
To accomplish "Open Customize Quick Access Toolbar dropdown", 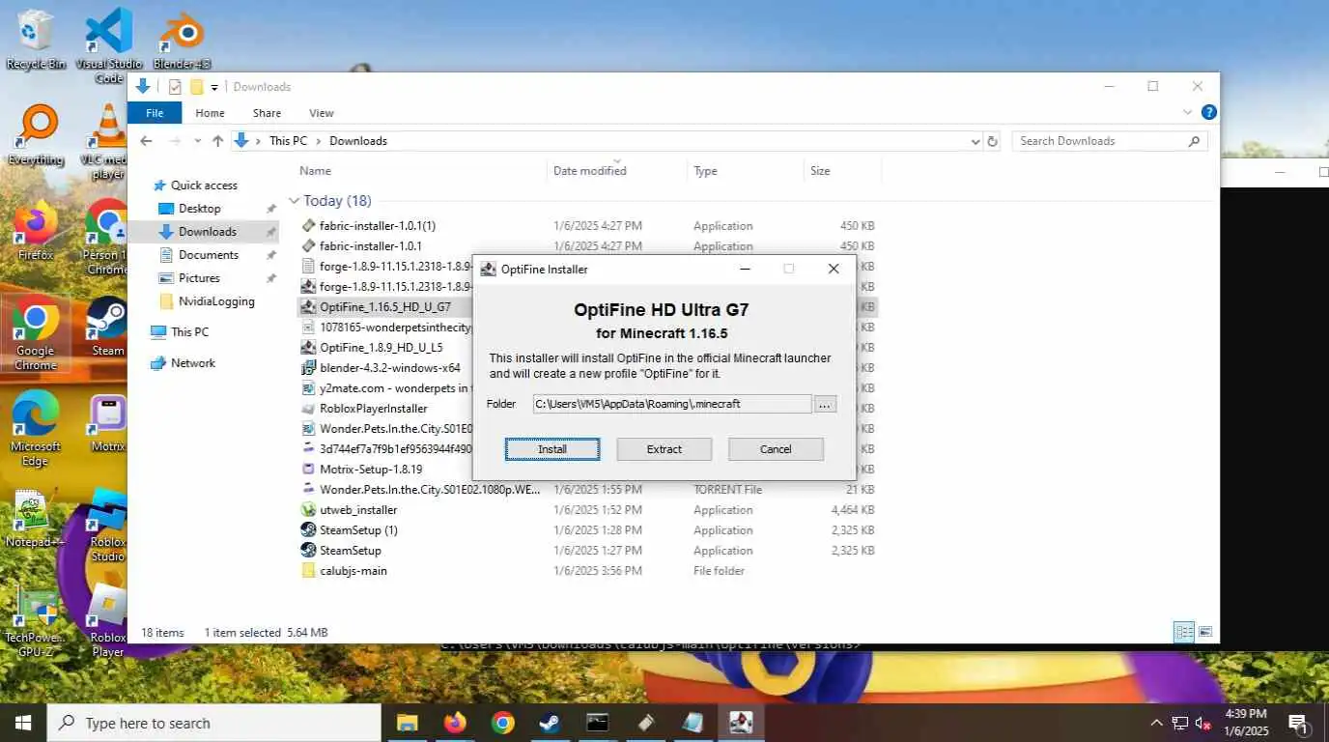I will (x=214, y=87).
